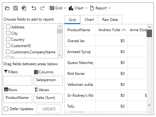Click the undo arrow icon

(x=34, y=8)
